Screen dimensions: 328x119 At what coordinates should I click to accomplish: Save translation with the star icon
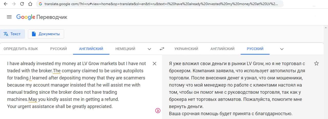point(316,64)
